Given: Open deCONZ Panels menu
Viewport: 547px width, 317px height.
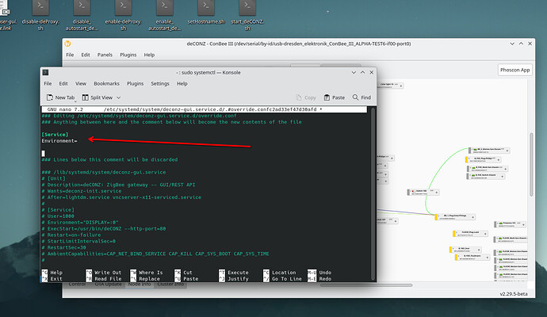Looking at the screenshot, I should point(105,55).
